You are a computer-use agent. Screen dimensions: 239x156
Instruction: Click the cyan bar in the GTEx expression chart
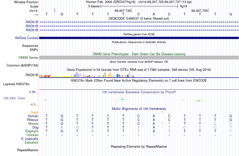pos(75,76)
